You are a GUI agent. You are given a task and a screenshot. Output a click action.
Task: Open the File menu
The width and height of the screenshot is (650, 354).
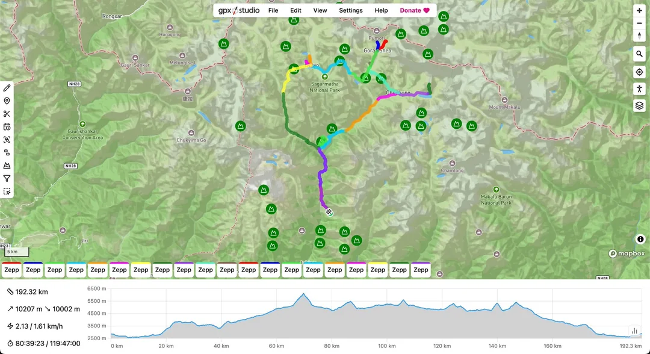click(x=273, y=10)
